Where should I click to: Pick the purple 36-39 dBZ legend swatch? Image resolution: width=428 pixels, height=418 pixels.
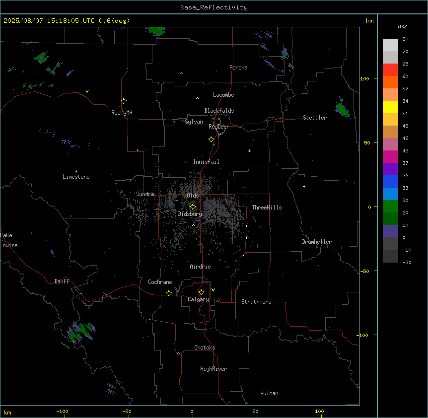(390, 169)
